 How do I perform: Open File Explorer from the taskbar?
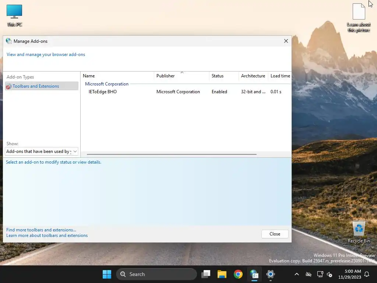pyautogui.click(x=222, y=274)
